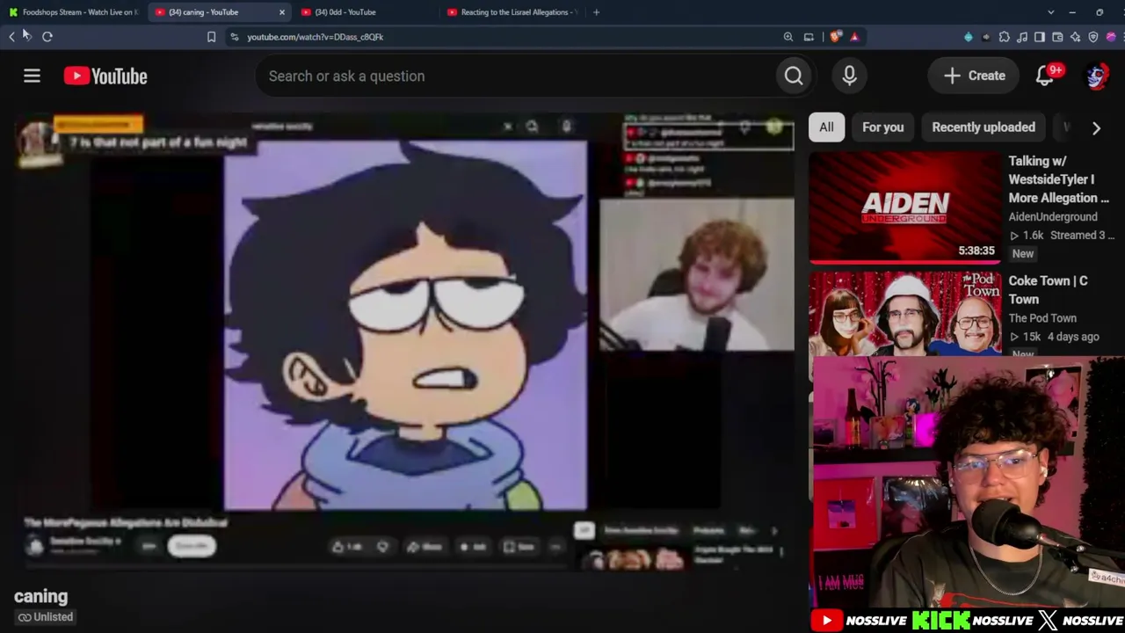Click the 'Unlisted' visibility badge
1125x633 pixels.
(46, 617)
